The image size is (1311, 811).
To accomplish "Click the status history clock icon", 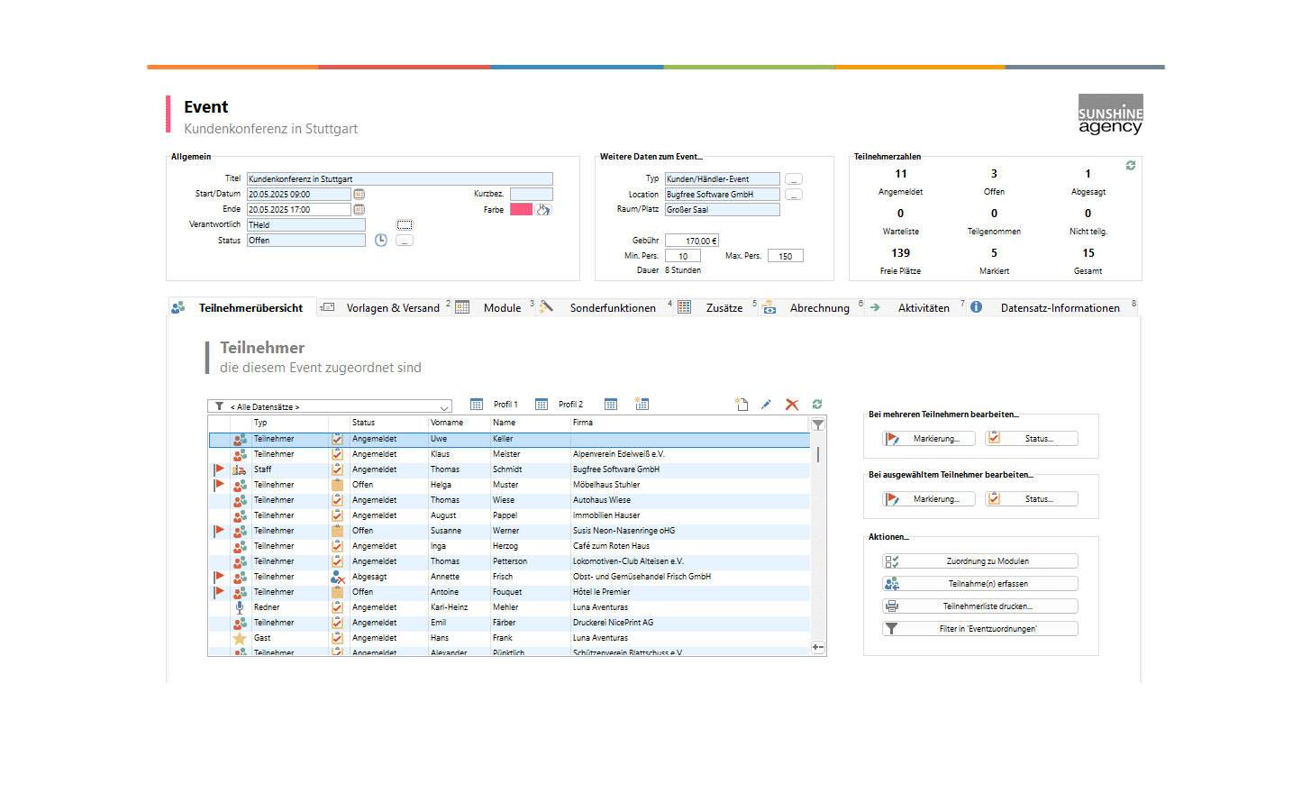I will click(381, 241).
